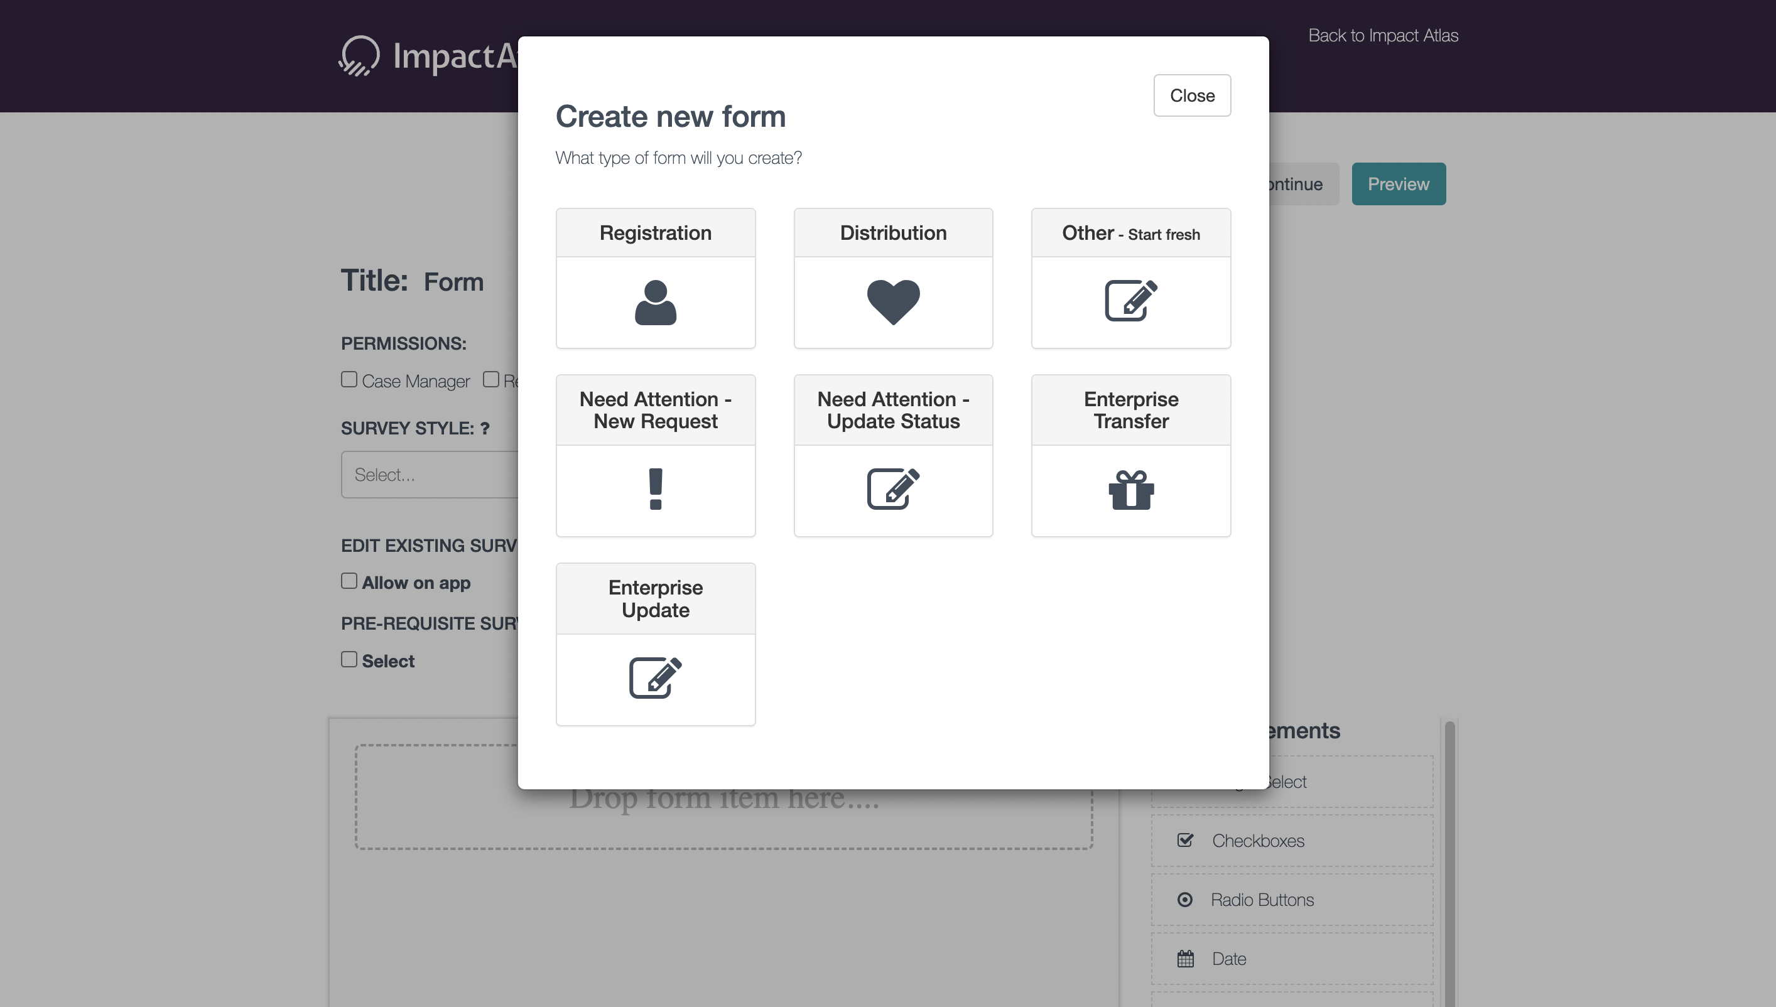Screen dimensions: 1776x1007
Task: Follow the Back to Impact Atlas link
Action: tap(1382, 35)
